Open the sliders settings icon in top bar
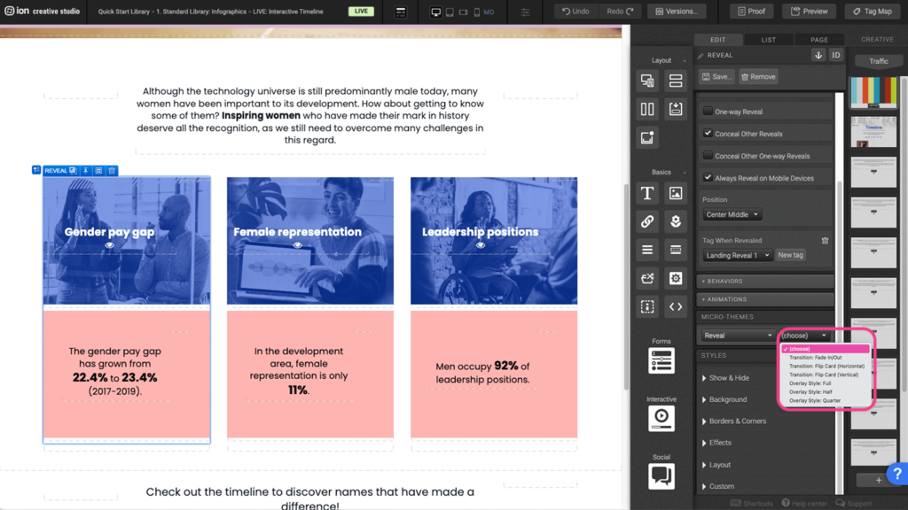 tap(525, 12)
